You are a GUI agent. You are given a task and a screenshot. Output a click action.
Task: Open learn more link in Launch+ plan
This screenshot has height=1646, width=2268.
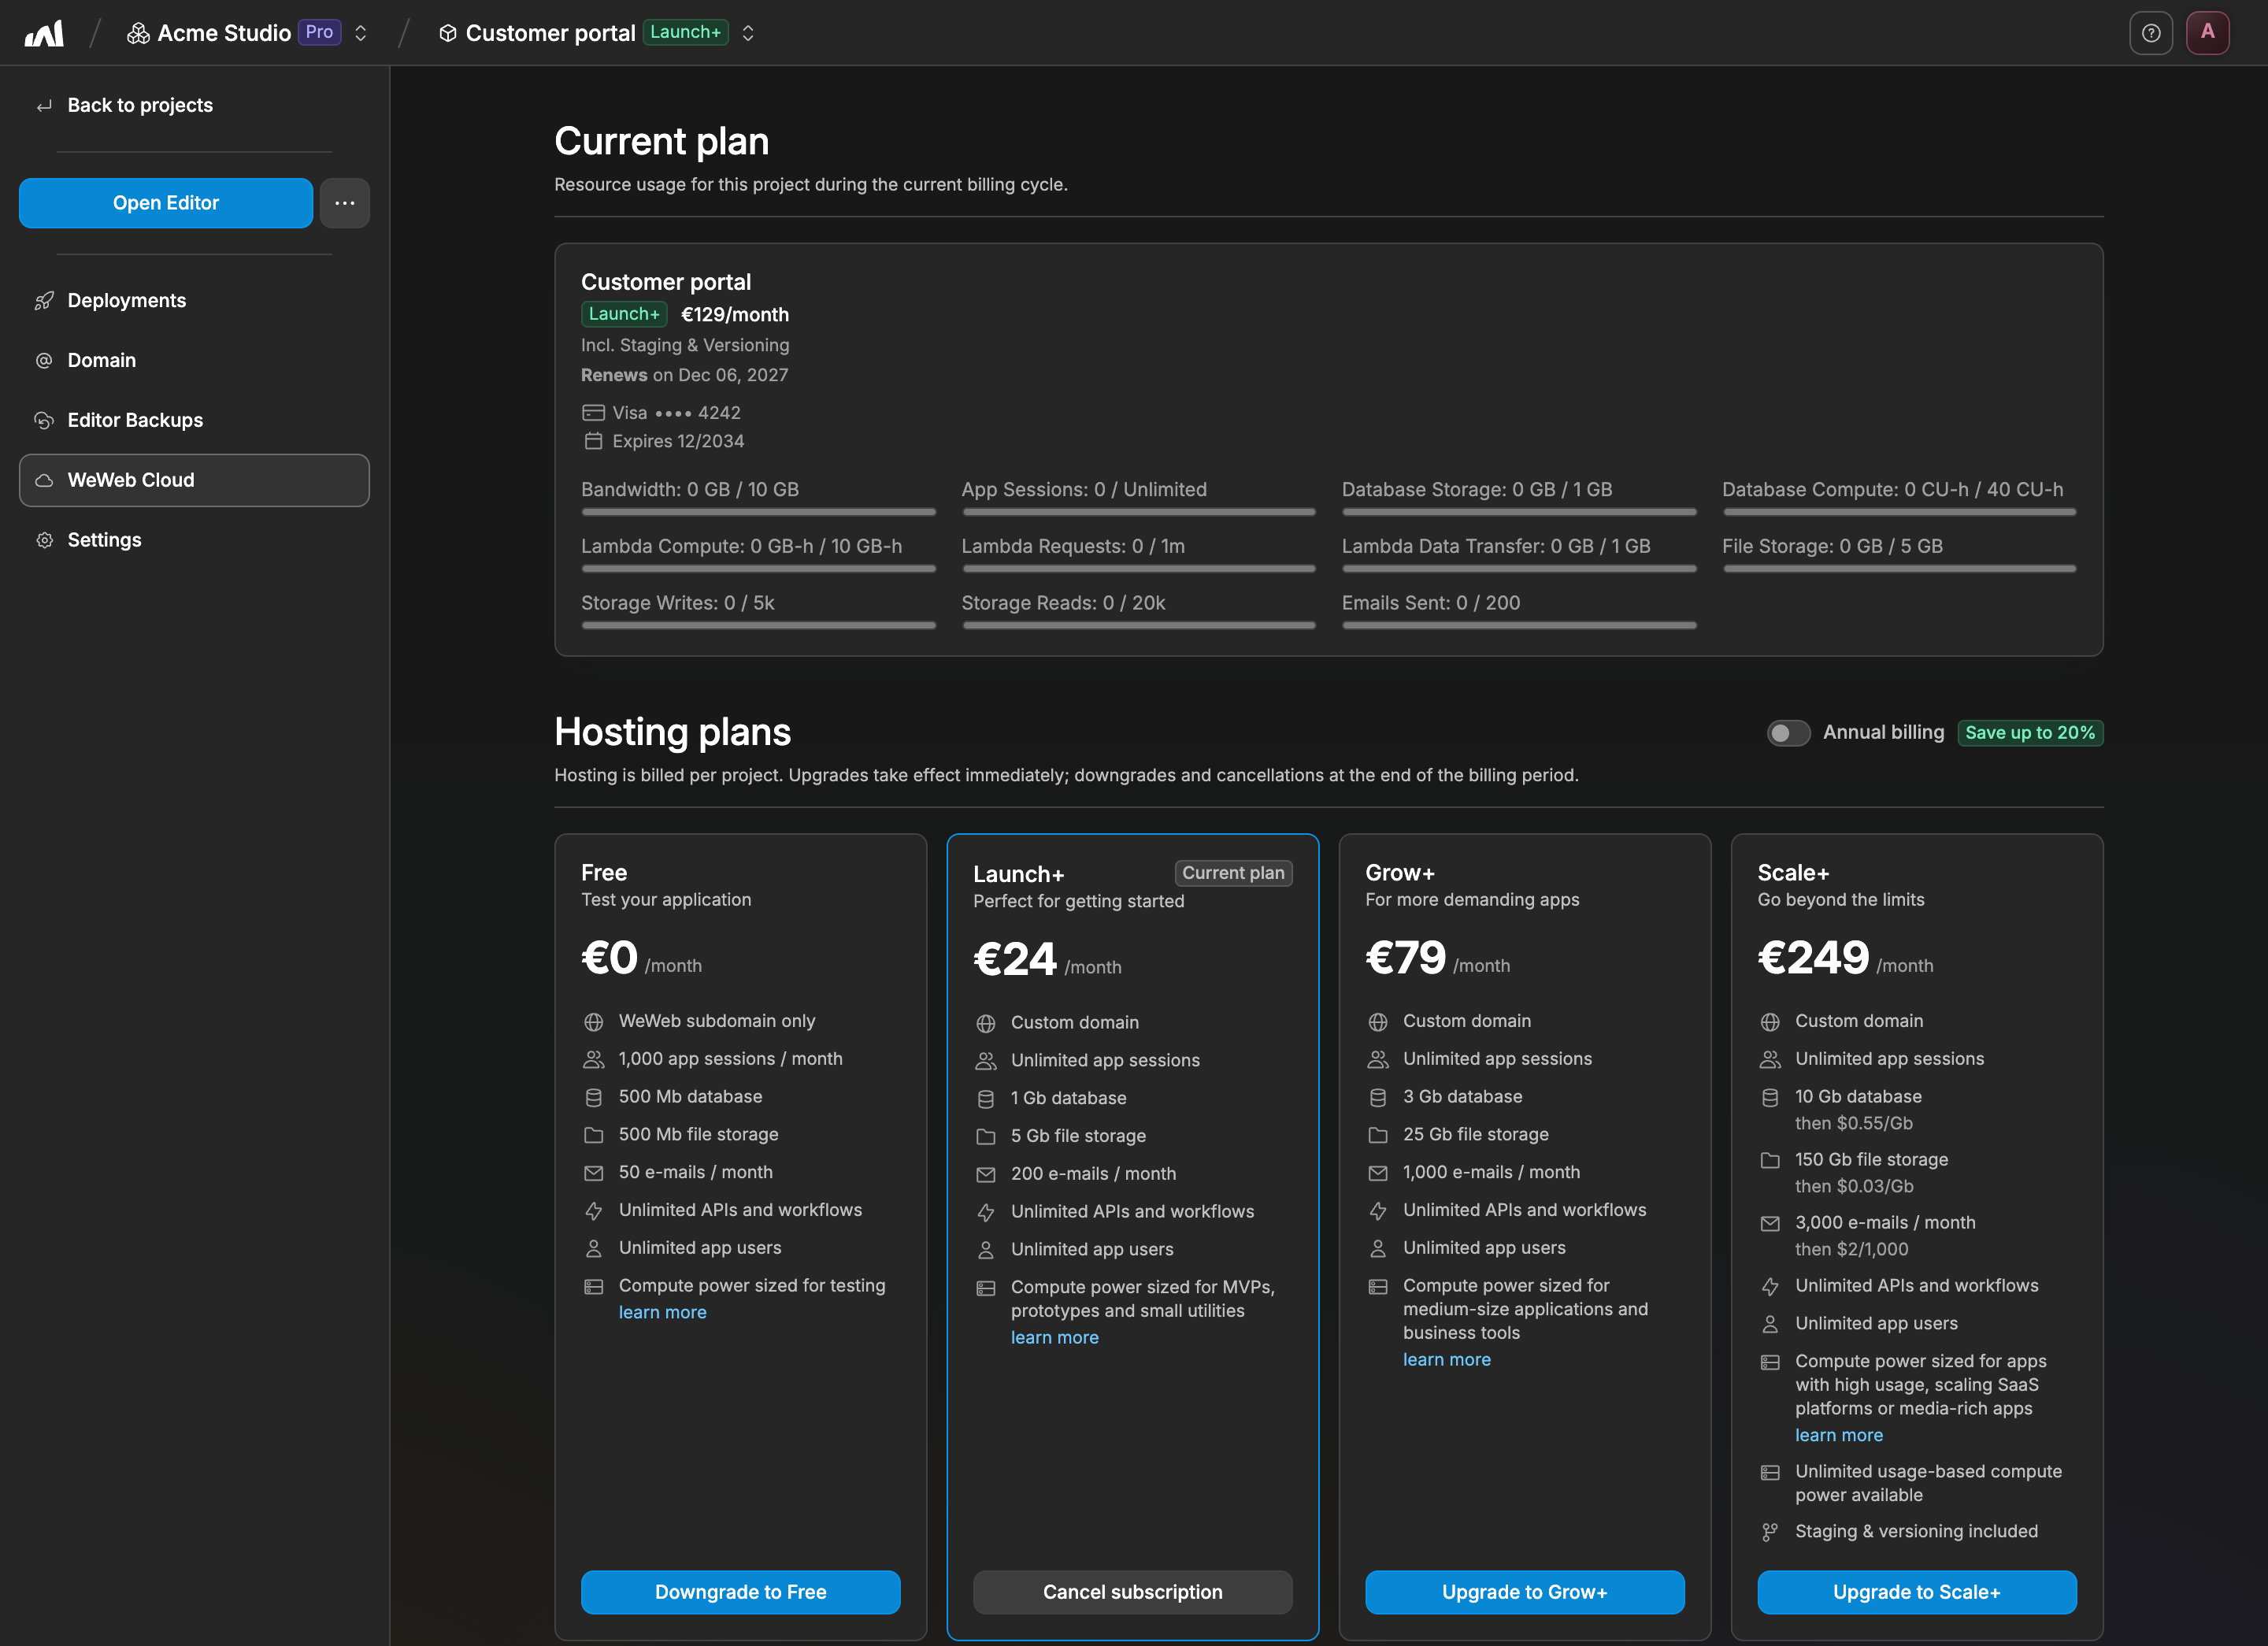pyautogui.click(x=1054, y=1337)
